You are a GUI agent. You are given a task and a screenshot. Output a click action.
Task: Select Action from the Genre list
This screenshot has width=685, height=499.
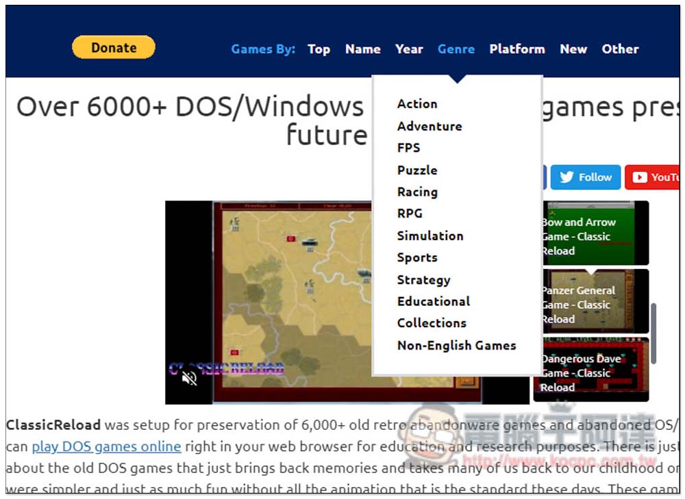pyautogui.click(x=417, y=104)
